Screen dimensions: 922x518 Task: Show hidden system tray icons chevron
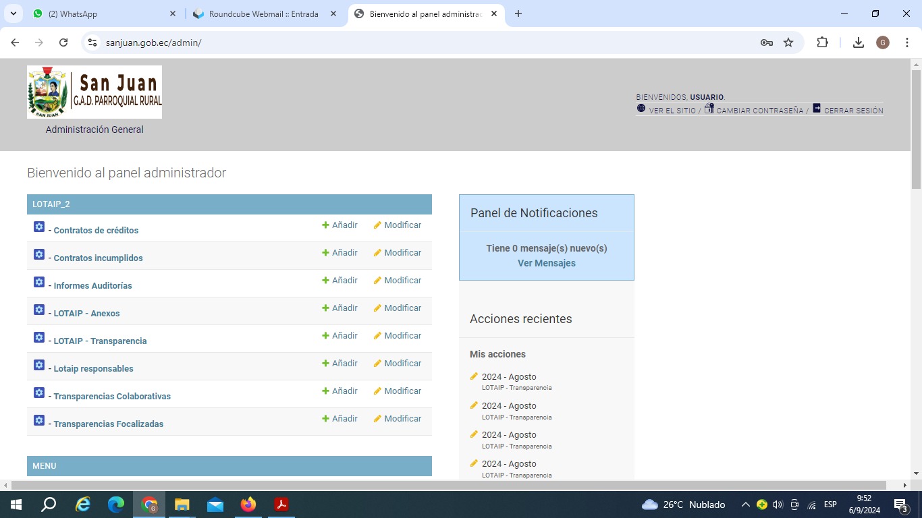(x=745, y=505)
